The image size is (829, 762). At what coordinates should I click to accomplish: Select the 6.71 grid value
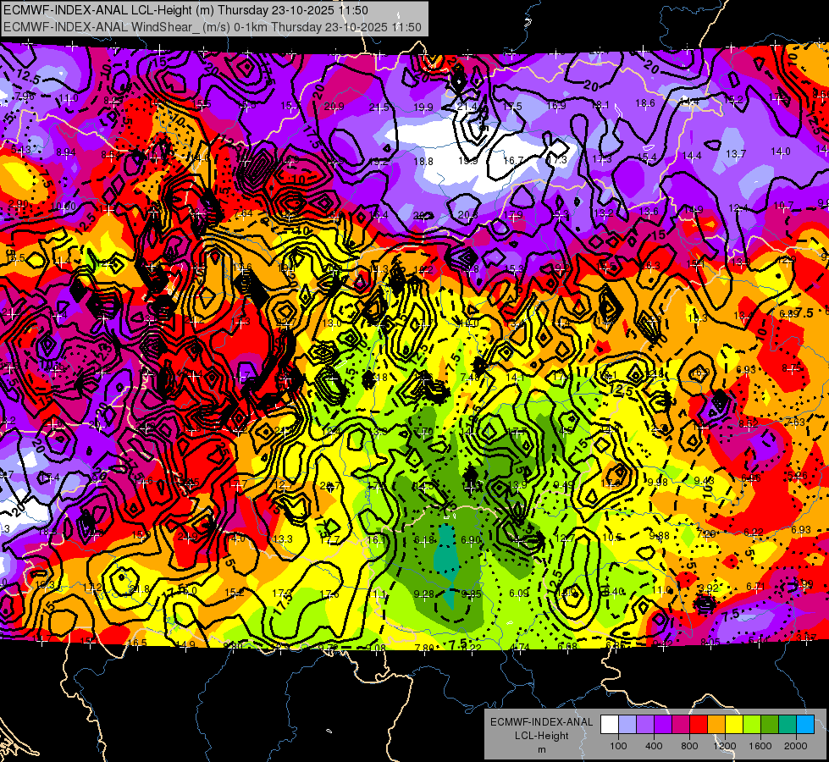pos(756,587)
